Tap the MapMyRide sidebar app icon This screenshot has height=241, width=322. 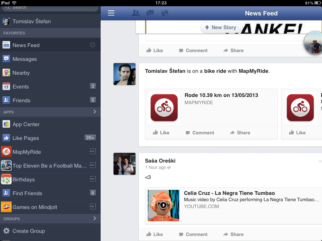tap(6, 152)
